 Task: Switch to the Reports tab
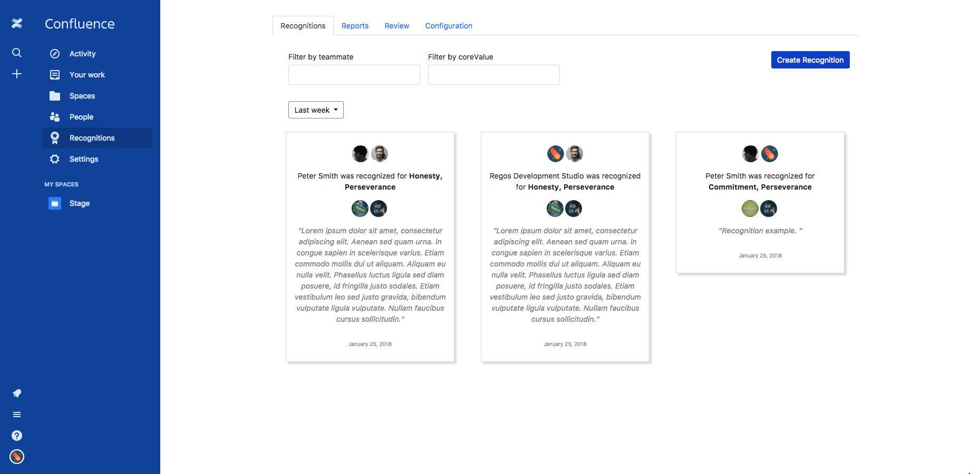tap(355, 25)
